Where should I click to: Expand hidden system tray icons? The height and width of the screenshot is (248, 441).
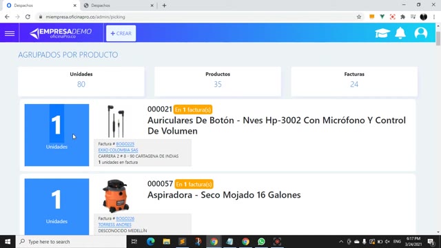341,242
